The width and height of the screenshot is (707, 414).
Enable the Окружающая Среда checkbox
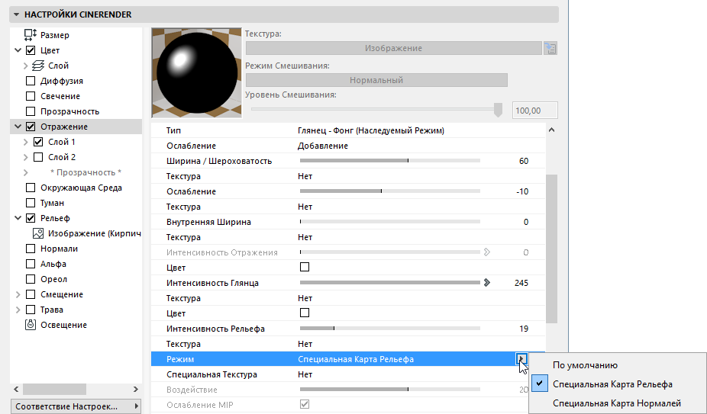click(x=31, y=188)
